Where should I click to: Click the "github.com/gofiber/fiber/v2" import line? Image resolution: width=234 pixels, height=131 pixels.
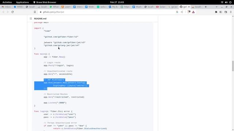[x=61, y=37]
